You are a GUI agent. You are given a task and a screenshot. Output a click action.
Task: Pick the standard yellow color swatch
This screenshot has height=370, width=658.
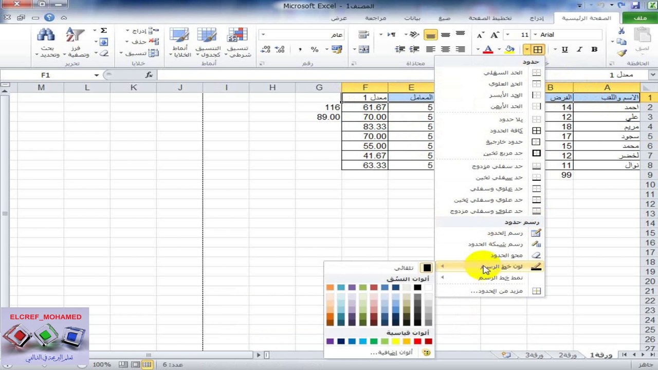[x=395, y=341]
